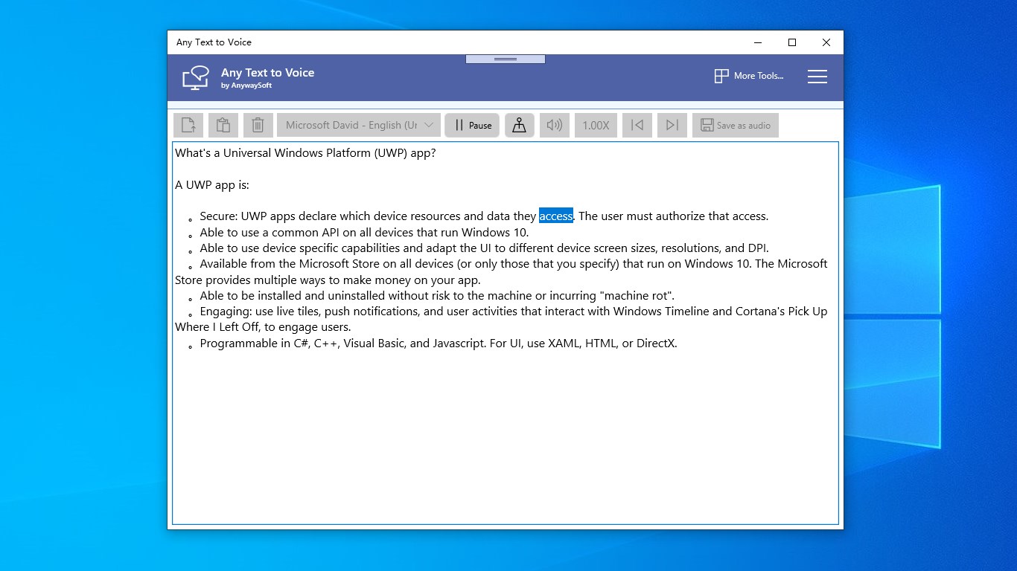Toggle the 1.00X speed control

(x=596, y=125)
